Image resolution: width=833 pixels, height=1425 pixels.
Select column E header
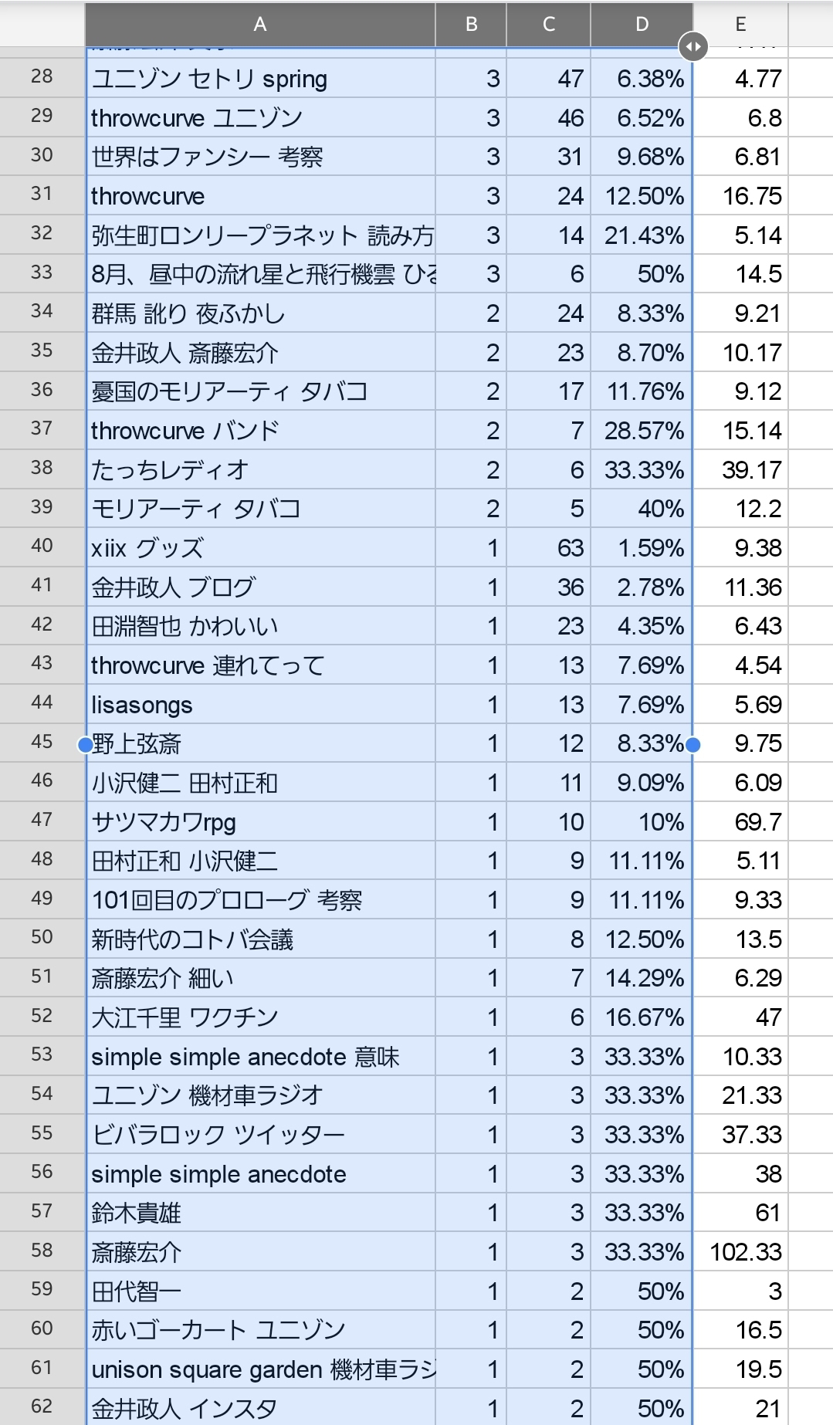(740, 25)
